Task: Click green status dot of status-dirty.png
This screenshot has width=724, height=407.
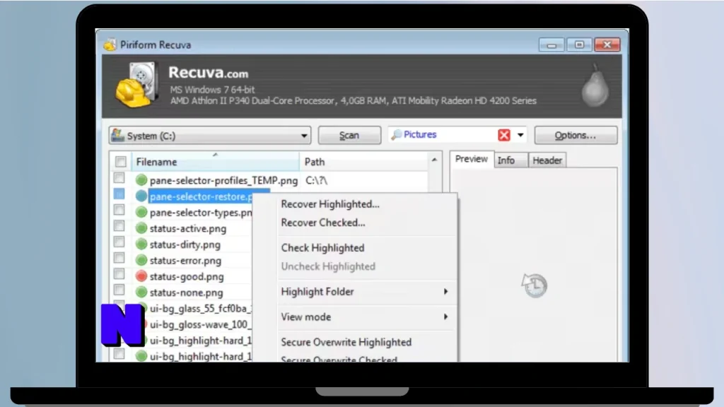Action: [x=141, y=244]
